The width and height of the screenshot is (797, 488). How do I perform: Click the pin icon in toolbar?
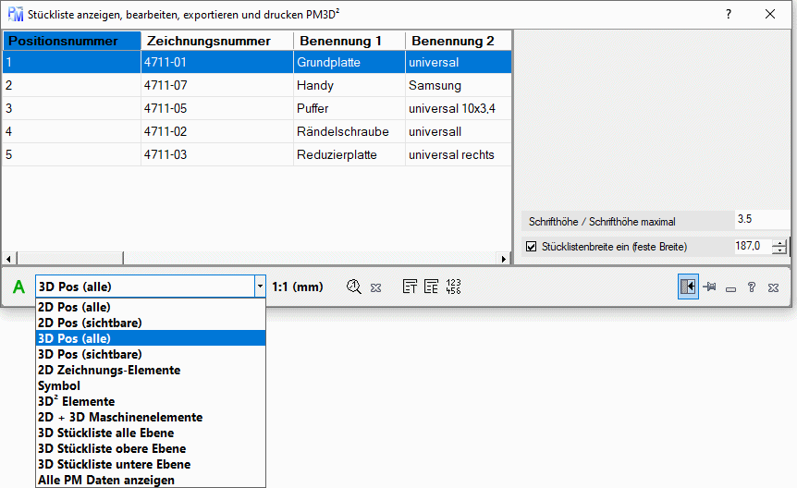(710, 287)
